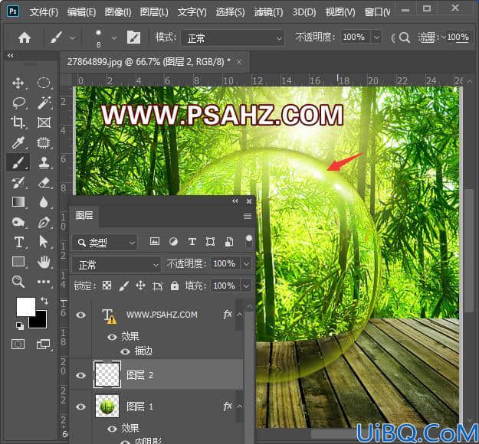Select the Sponge tool
Image resolution: width=479 pixels, height=444 pixels.
pos(18,222)
